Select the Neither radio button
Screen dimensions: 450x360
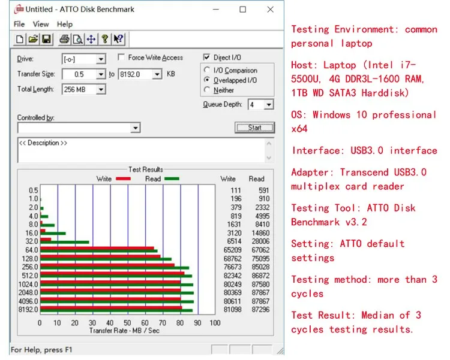click(206, 90)
